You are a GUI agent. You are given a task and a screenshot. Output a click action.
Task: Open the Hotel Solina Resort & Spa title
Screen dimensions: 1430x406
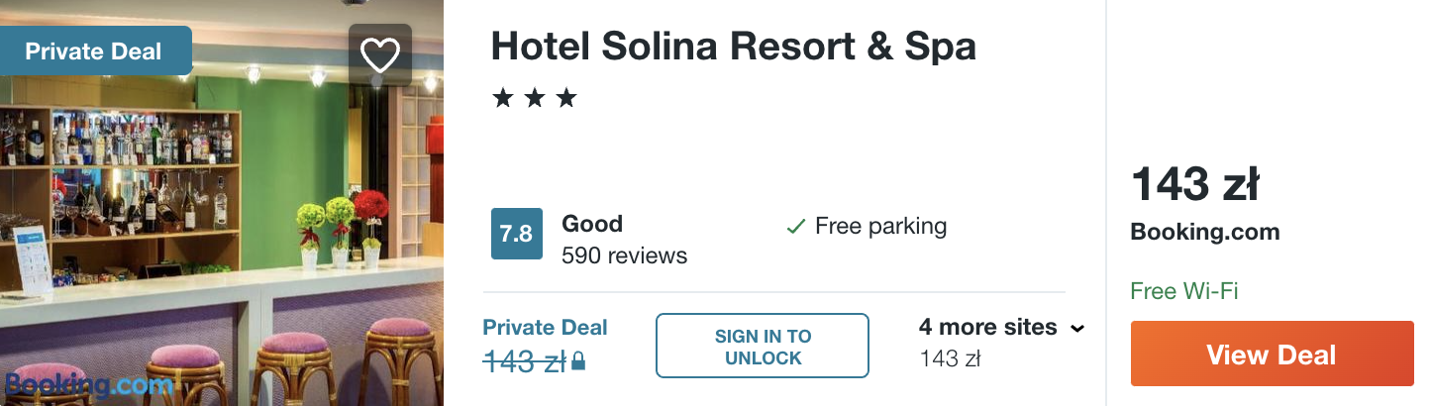pos(734,47)
